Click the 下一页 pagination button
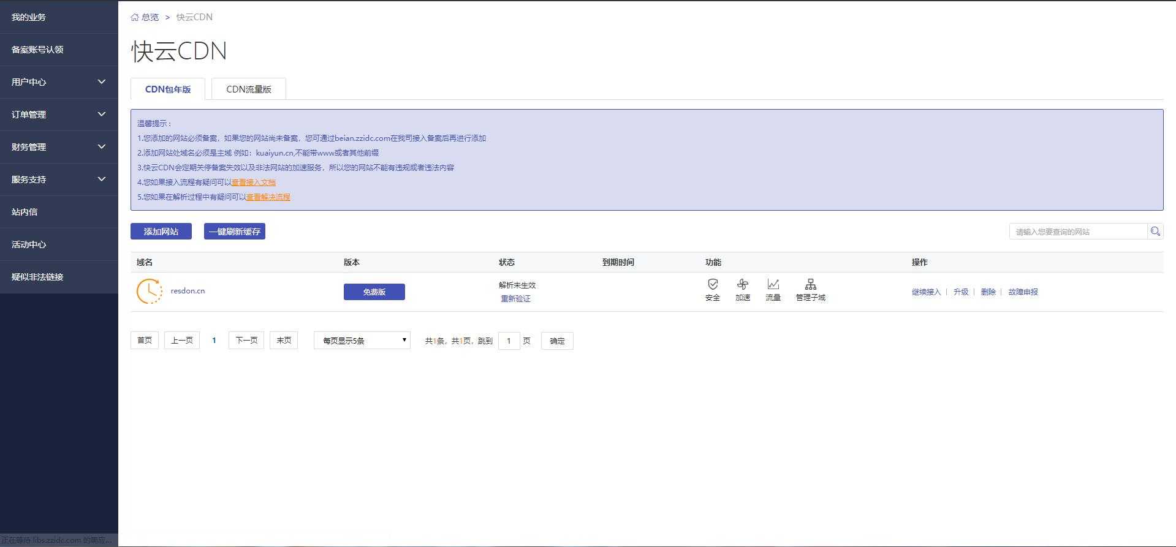1176x547 pixels. tap(246, 341)
